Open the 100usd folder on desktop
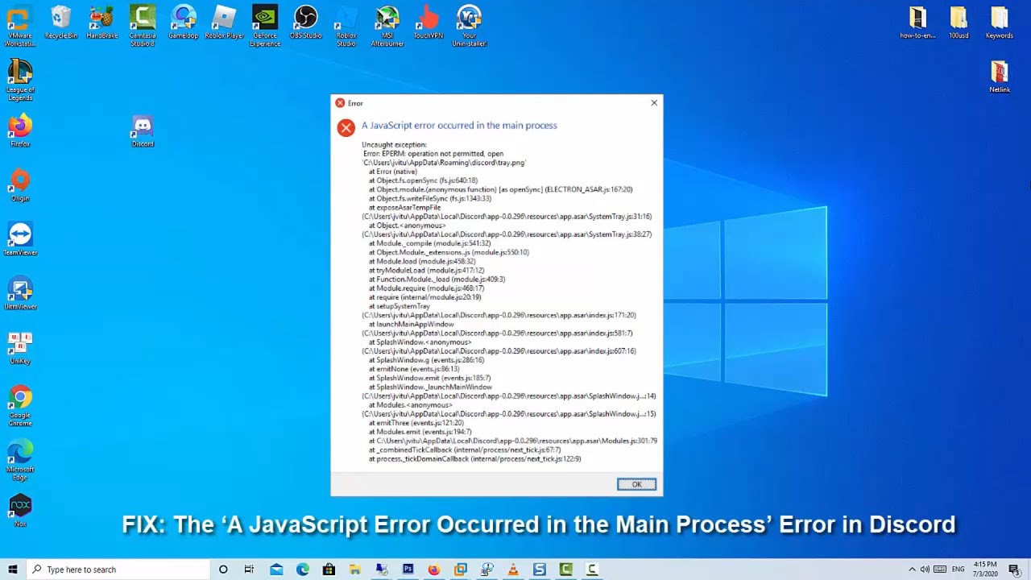Screen dimensions: 1031x580 (x=959, y=23)
